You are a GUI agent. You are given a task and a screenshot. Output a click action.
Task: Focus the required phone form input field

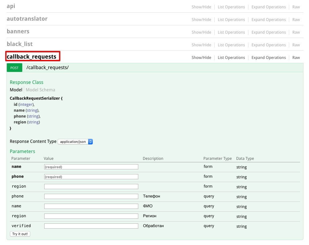pyautogui.click(x=91, y=177)
